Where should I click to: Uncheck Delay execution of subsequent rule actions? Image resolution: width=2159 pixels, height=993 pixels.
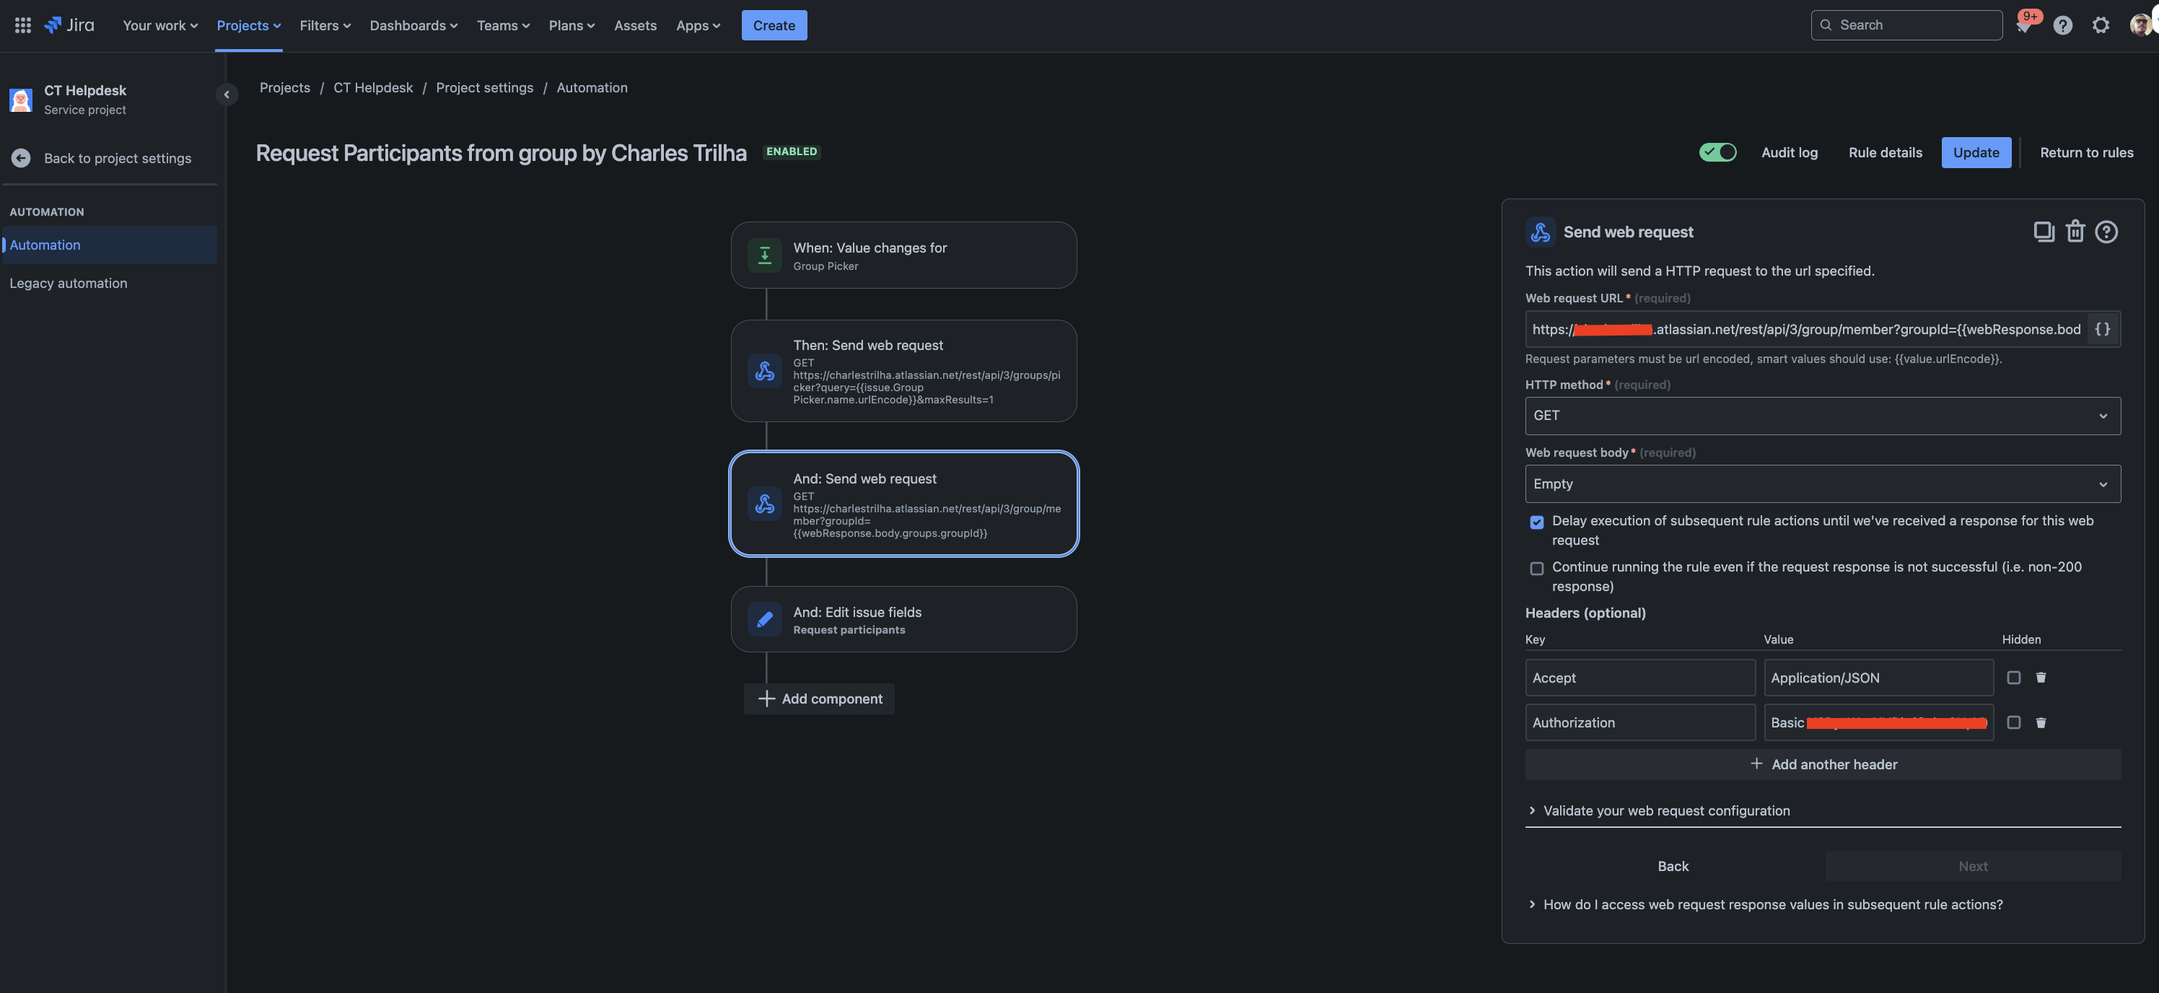pyautogui.click(x=1536, y=522)
